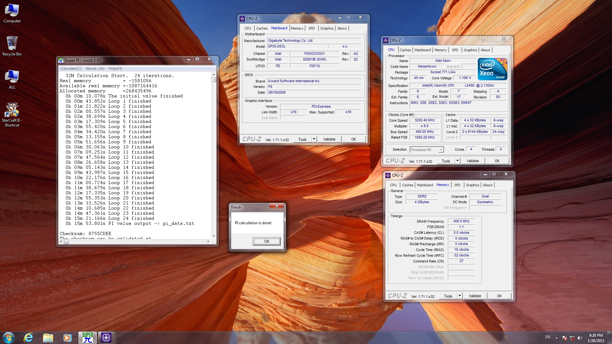Viewport: 612px width, 344px height.
Task: Click OK in the Memory CPU-Z window
Action: 499,296
